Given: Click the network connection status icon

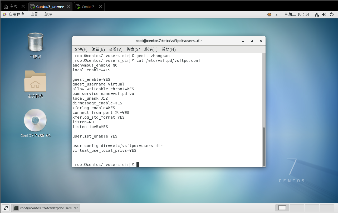Looking at the screenshot, I should (317, 14).
